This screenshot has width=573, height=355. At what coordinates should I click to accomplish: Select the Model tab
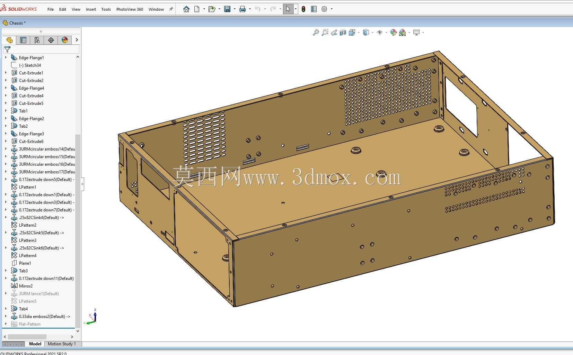[35, 344]
